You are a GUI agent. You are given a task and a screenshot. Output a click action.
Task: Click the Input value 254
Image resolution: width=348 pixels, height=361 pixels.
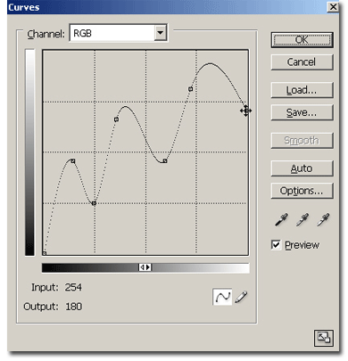point(73,287)
